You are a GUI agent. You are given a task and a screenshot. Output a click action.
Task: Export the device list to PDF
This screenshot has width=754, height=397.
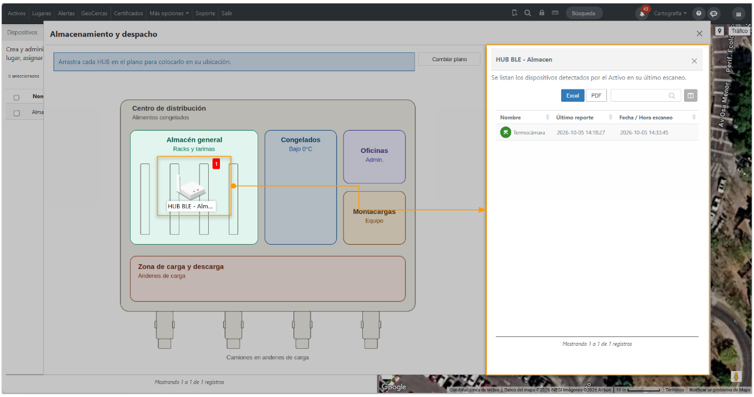596,95
